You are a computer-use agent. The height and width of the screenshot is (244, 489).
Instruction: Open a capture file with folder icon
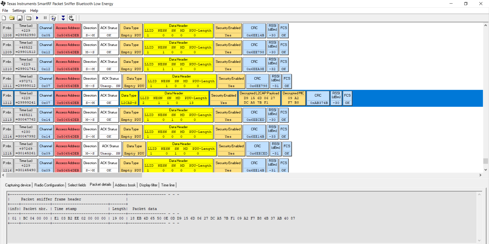tap(12, 18)
